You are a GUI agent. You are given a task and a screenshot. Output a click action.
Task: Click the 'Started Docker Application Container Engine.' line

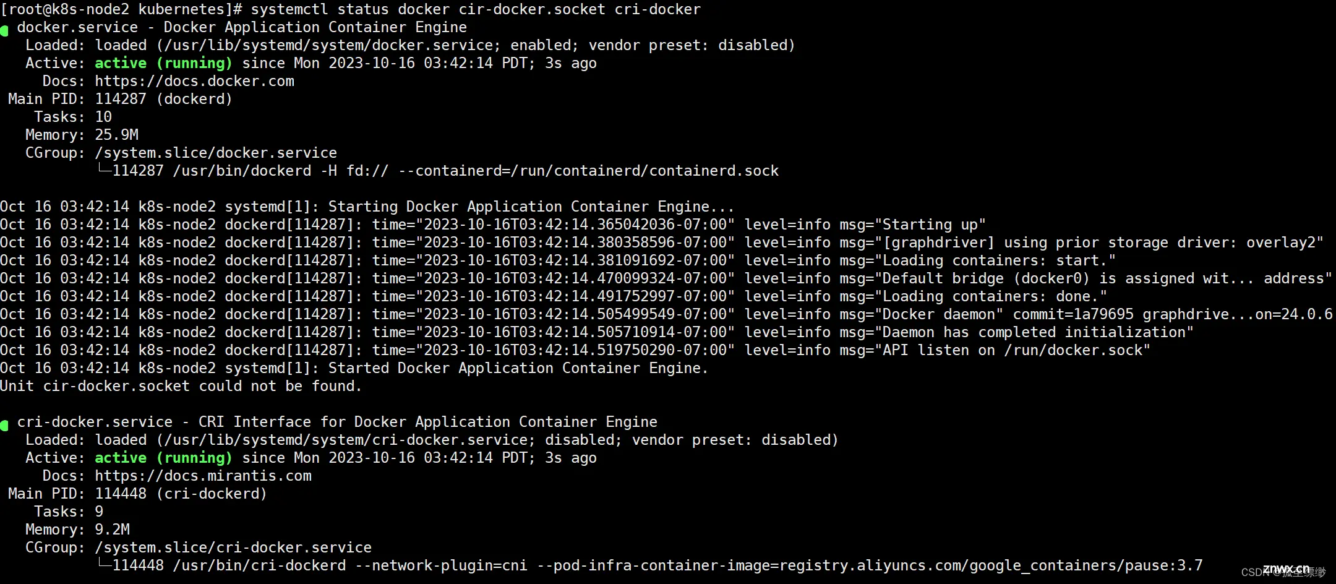coord(354,368)
